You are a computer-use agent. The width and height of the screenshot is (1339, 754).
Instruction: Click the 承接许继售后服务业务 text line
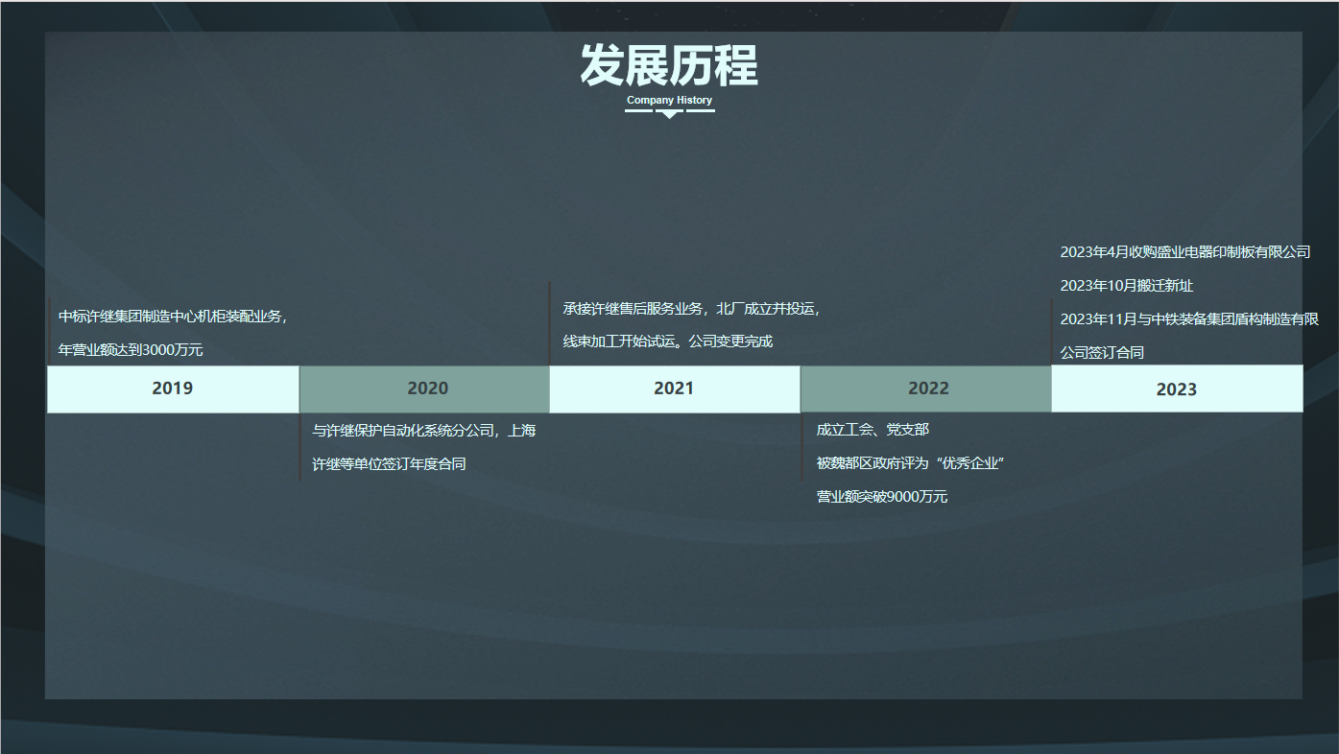(x=691, y=308)
